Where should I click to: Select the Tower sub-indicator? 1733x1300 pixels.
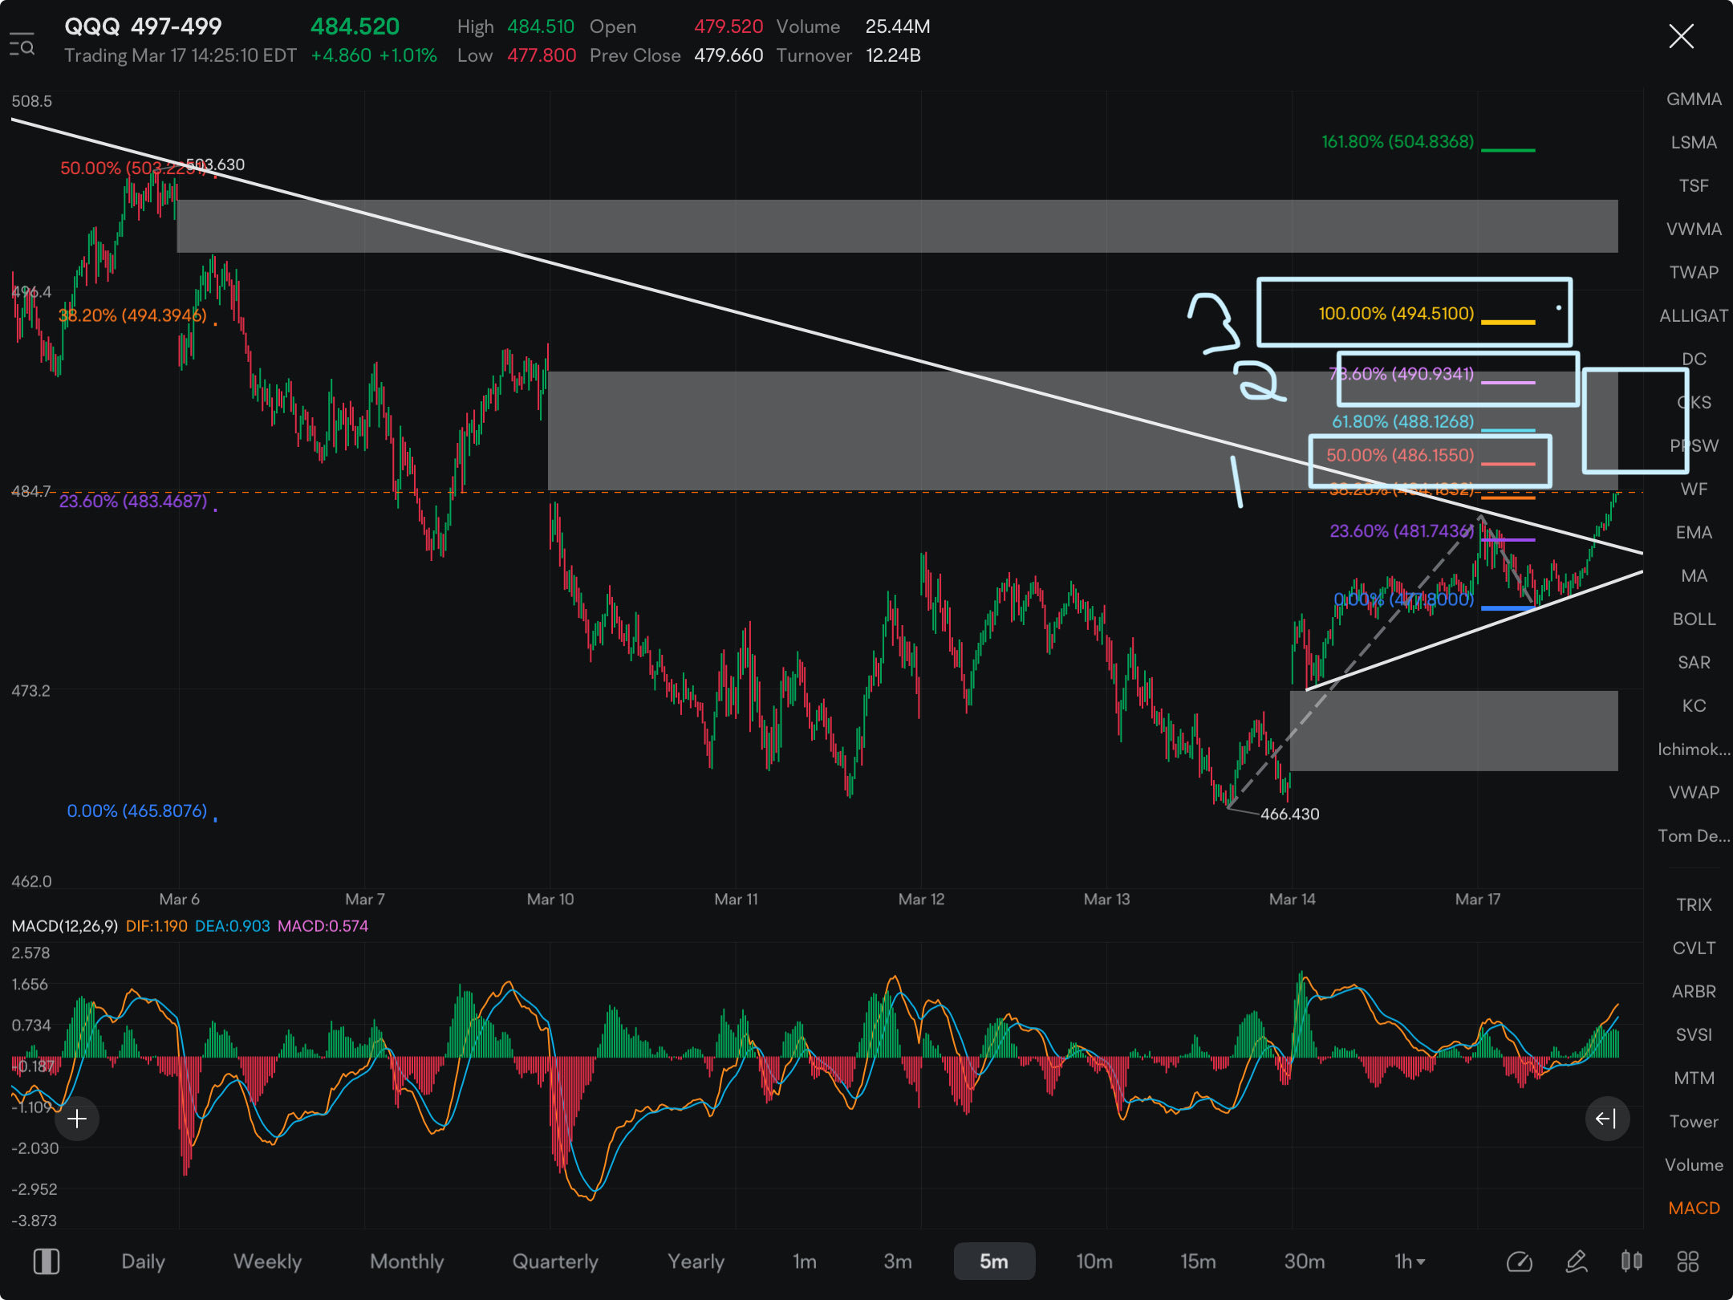(x=1694, y=1122)
